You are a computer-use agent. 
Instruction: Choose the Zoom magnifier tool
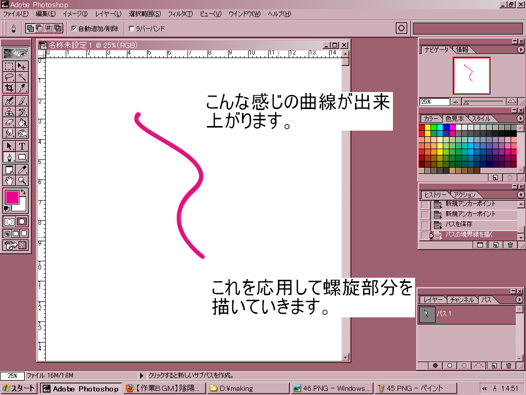(22, 181)
